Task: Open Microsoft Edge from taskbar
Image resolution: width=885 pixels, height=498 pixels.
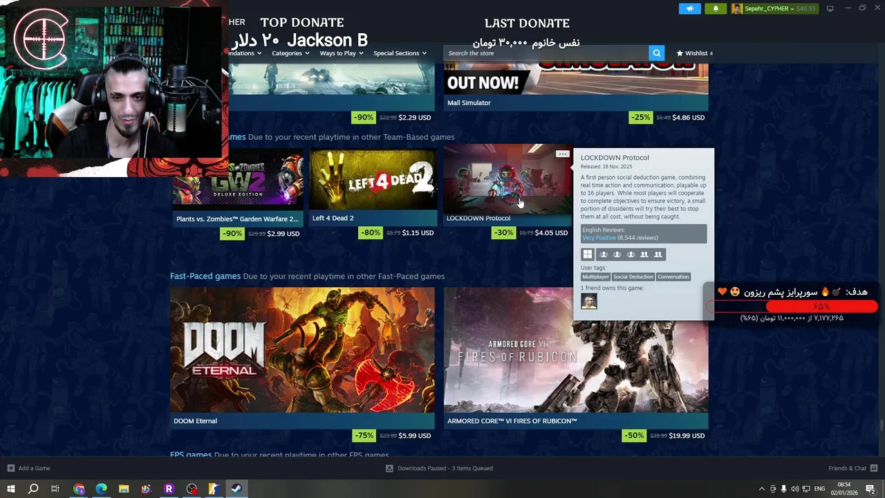Action: click(x=101, y=489)
